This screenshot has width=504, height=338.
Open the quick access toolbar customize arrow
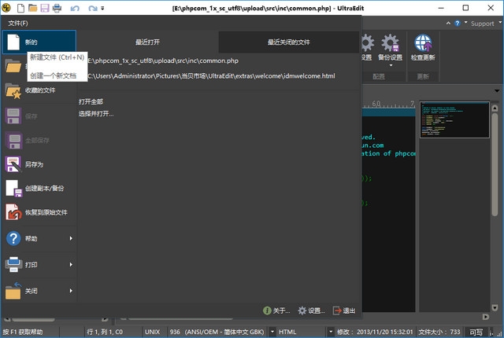102,9
